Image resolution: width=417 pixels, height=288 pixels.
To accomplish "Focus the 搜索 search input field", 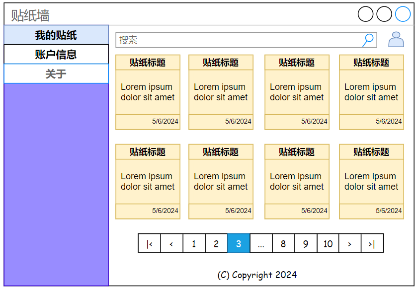I will [246, 40].
